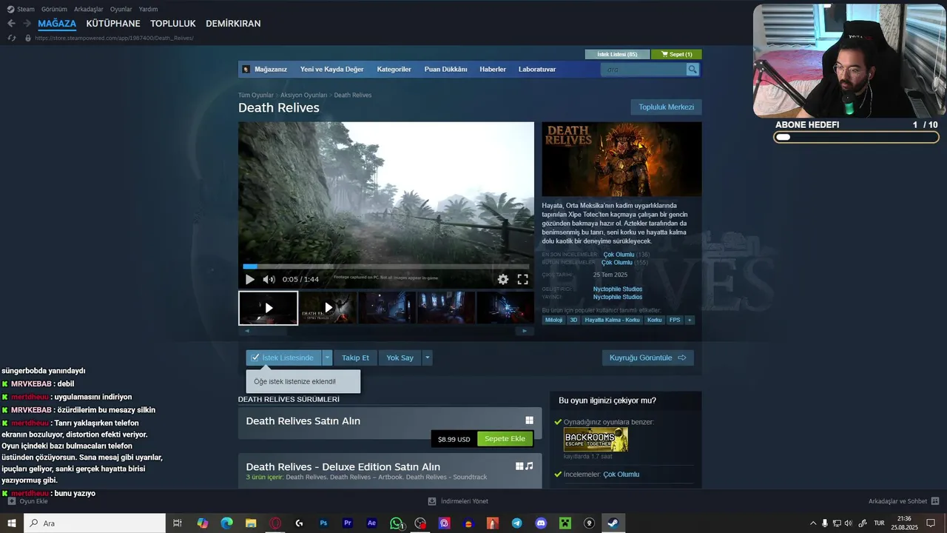Viewport: 947px width, 533px height.
Task: Open Topluluk Merkezi community hub
Action: 666,107
